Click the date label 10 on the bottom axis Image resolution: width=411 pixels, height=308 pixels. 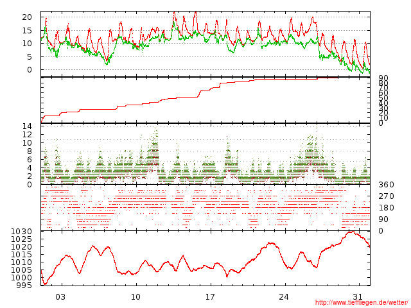136,297
